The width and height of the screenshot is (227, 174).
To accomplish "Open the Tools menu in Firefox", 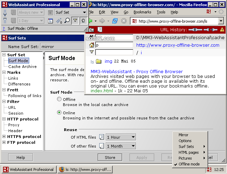I will pyautogui.click(x=161, y=12).
